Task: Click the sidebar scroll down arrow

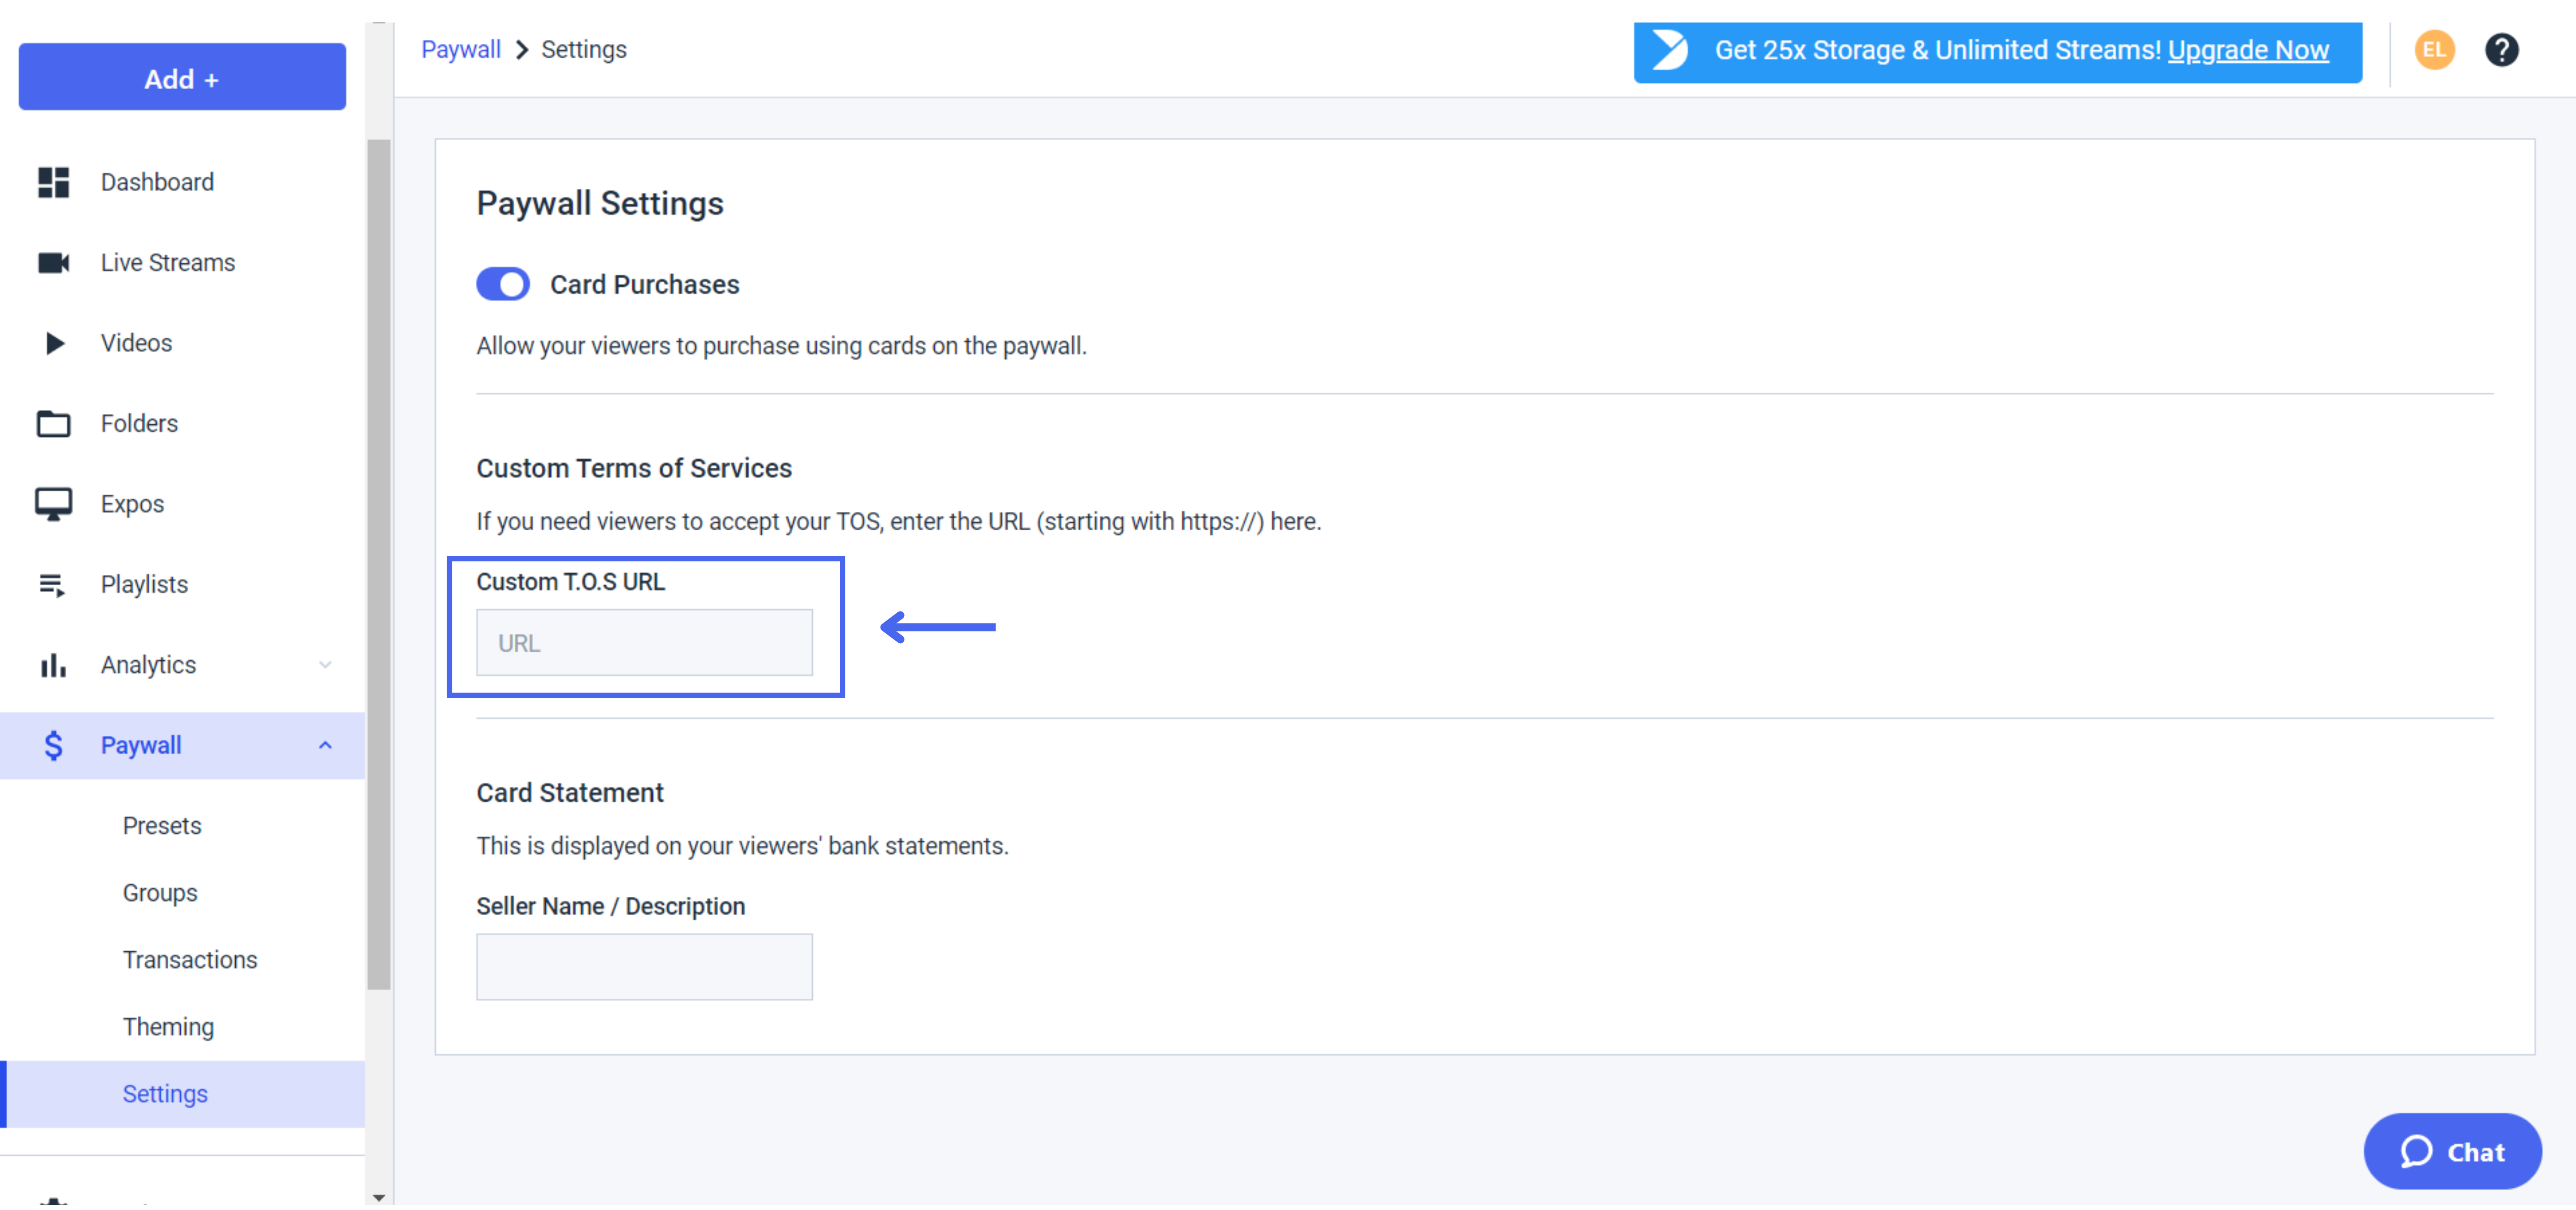Action: pyautogui.click(x=379, y=1197)
